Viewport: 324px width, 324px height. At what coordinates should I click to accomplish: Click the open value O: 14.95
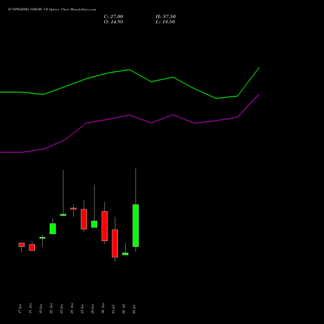click(113, 22)
